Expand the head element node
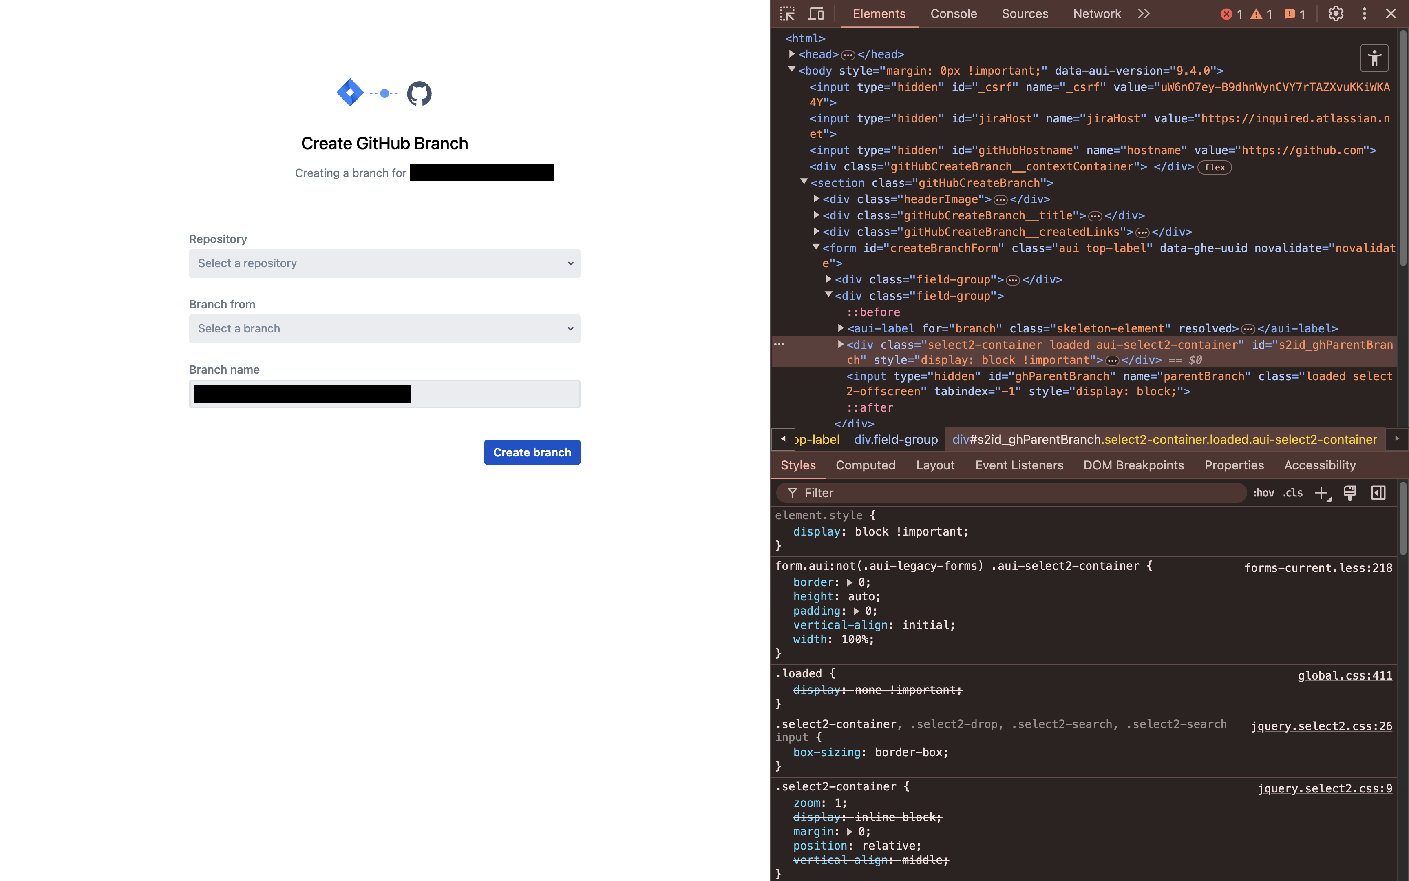1409x881 pixels. point(792,53)
